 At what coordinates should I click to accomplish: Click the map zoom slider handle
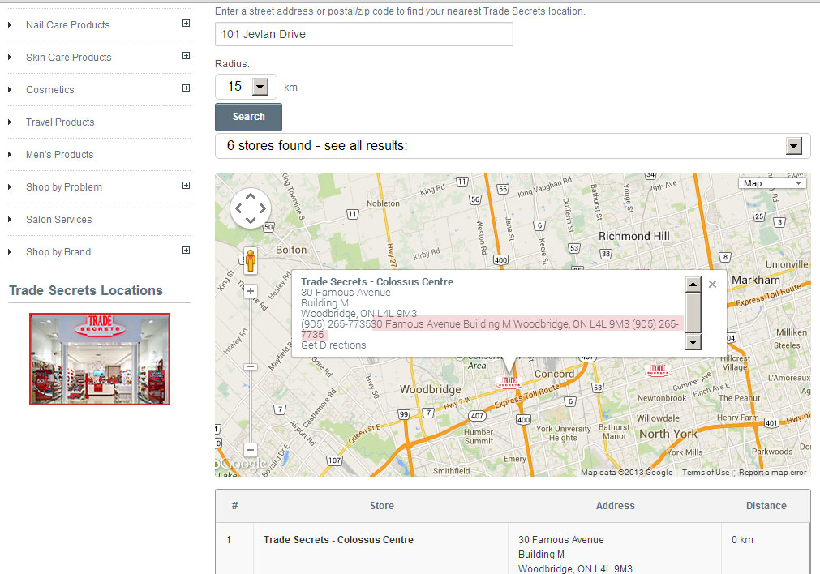click(x=251, y=367)
